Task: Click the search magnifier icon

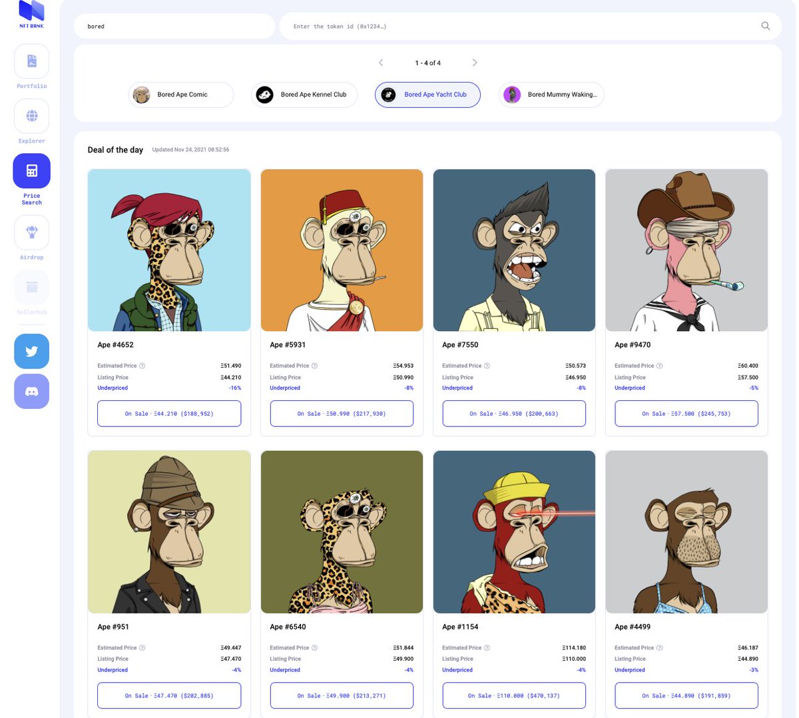Action: pos(765,26)
